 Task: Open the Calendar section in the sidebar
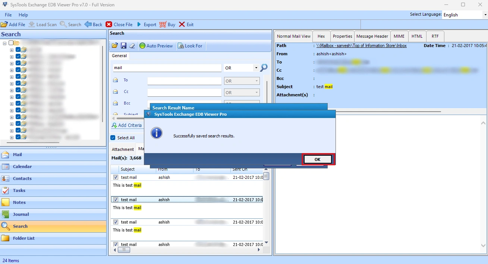53,167
